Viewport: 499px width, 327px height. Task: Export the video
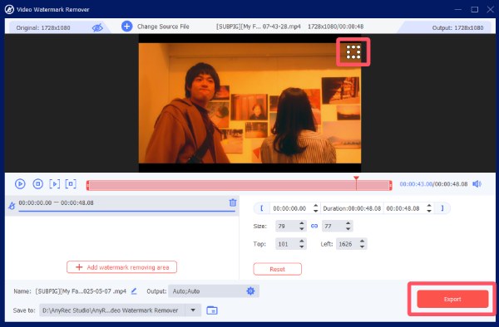(452, 299)
